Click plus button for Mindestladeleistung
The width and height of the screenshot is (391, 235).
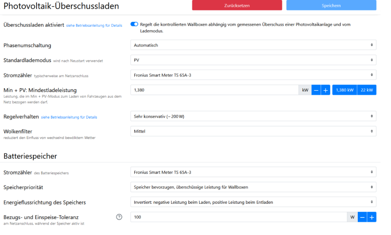325,90
